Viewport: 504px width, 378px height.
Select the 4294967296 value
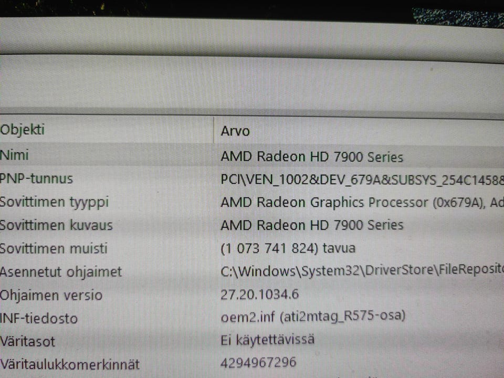tap(258, 362)
